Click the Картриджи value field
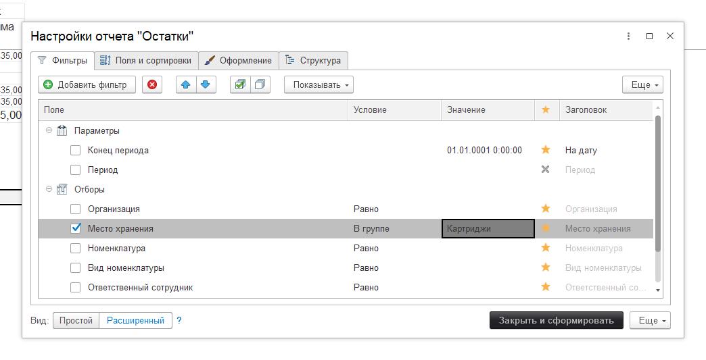Screen dimensions: 706x360 coord(488,228)
